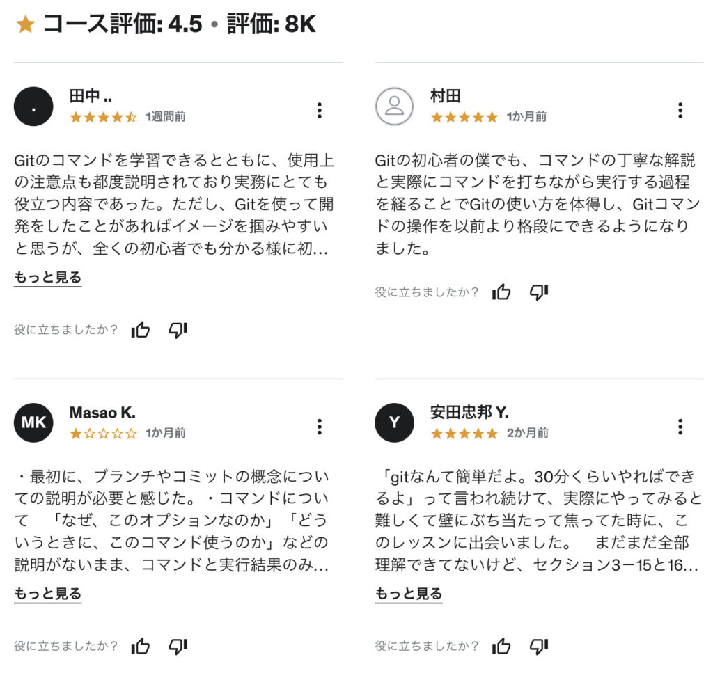Viewport: 713px width, 680px height.
Task: Open options menu for Masao K.'s review
Action: [x=320, y=427]
